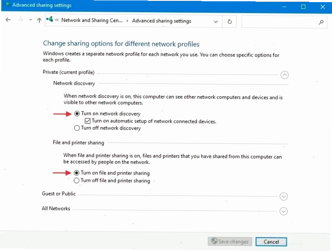The image size is (332, 251).
Task: Collapse the Private profile section
Action: point(285,75)
